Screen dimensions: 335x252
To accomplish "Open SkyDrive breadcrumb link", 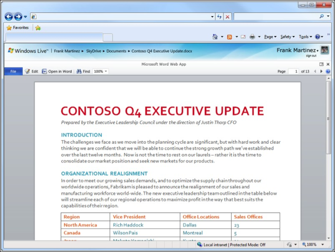I will click(x=94, y=51).
